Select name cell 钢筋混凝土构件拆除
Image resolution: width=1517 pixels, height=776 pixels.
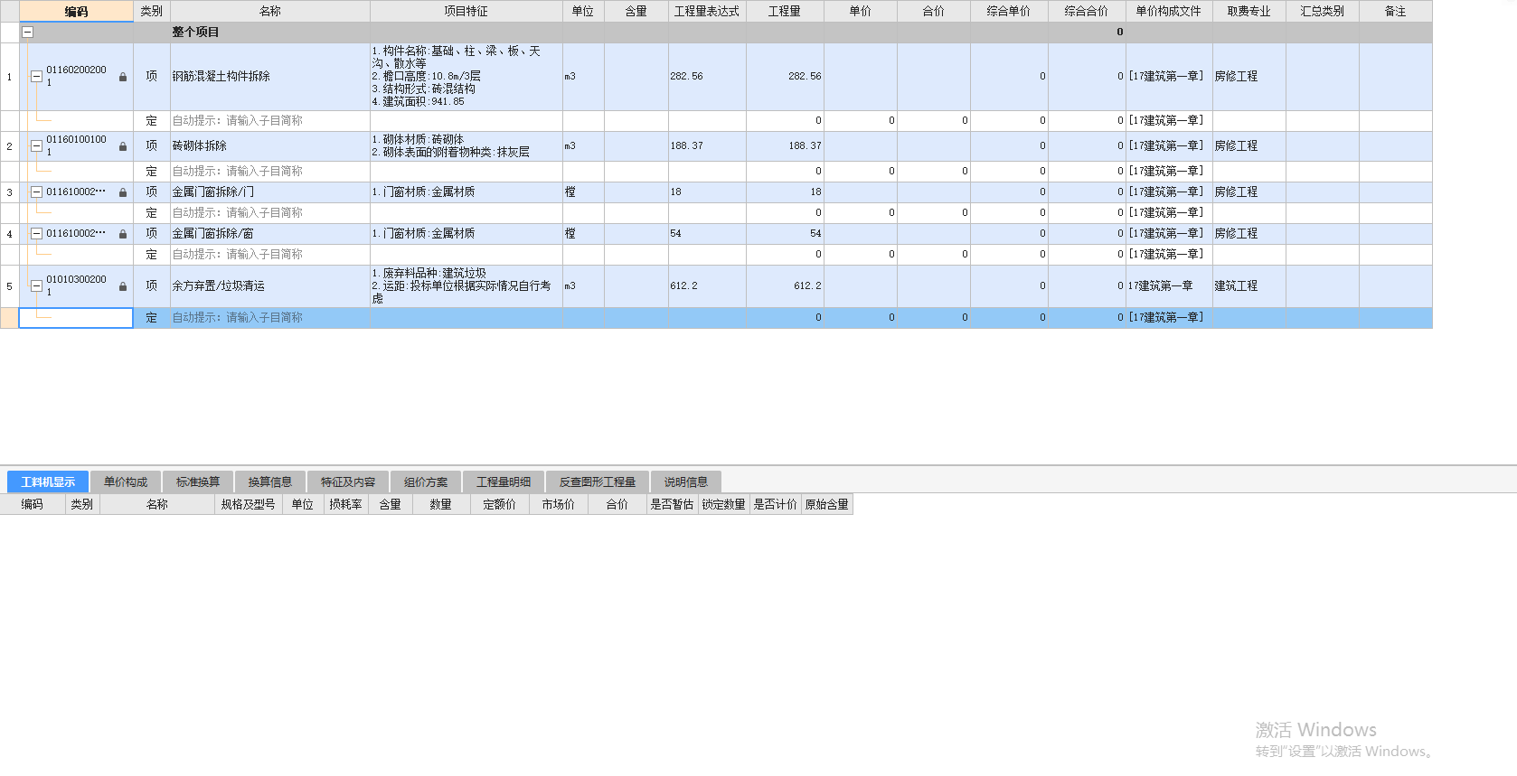pyautogui.click(x=270, y=77)
